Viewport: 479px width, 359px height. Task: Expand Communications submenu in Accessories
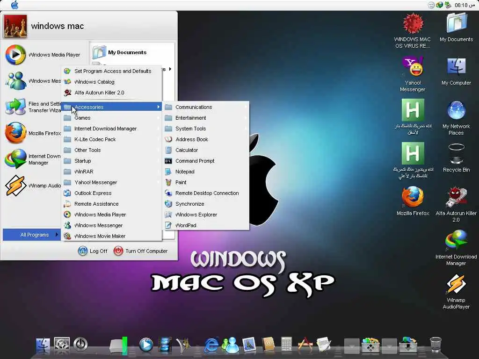pos(206,107)
